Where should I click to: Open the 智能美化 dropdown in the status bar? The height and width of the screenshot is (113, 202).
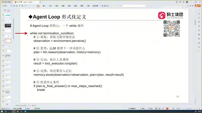[133, 109]
